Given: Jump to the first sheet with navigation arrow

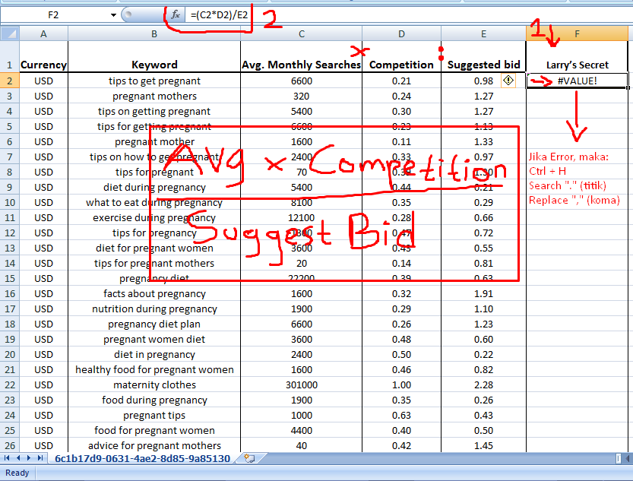Looking at the screenshot, I should (x=8, y=457).
